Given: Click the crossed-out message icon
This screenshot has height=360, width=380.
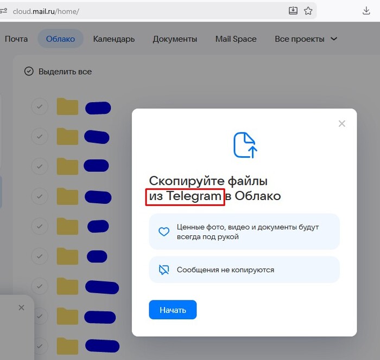Looking at the screenshot, I should tap(164, 269).
